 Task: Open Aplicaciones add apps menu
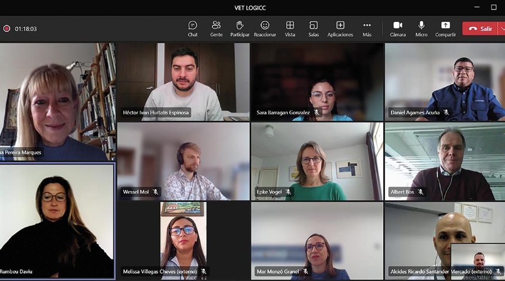pos(340,29)
